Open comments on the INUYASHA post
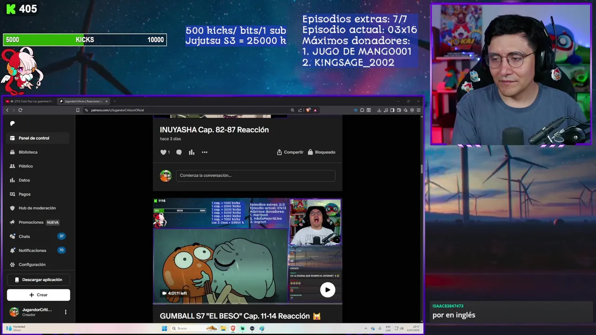596x335 pixels. (x=179, y=152)
